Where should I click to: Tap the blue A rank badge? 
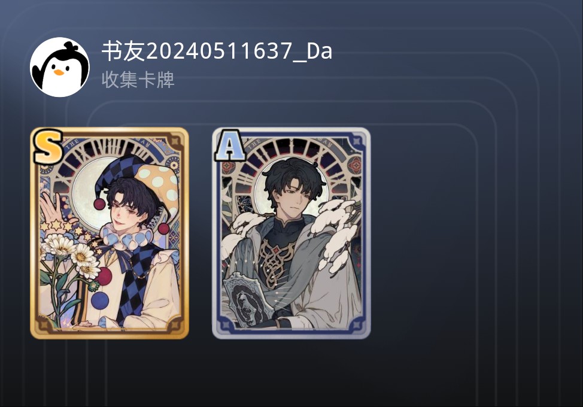point(230,145)
